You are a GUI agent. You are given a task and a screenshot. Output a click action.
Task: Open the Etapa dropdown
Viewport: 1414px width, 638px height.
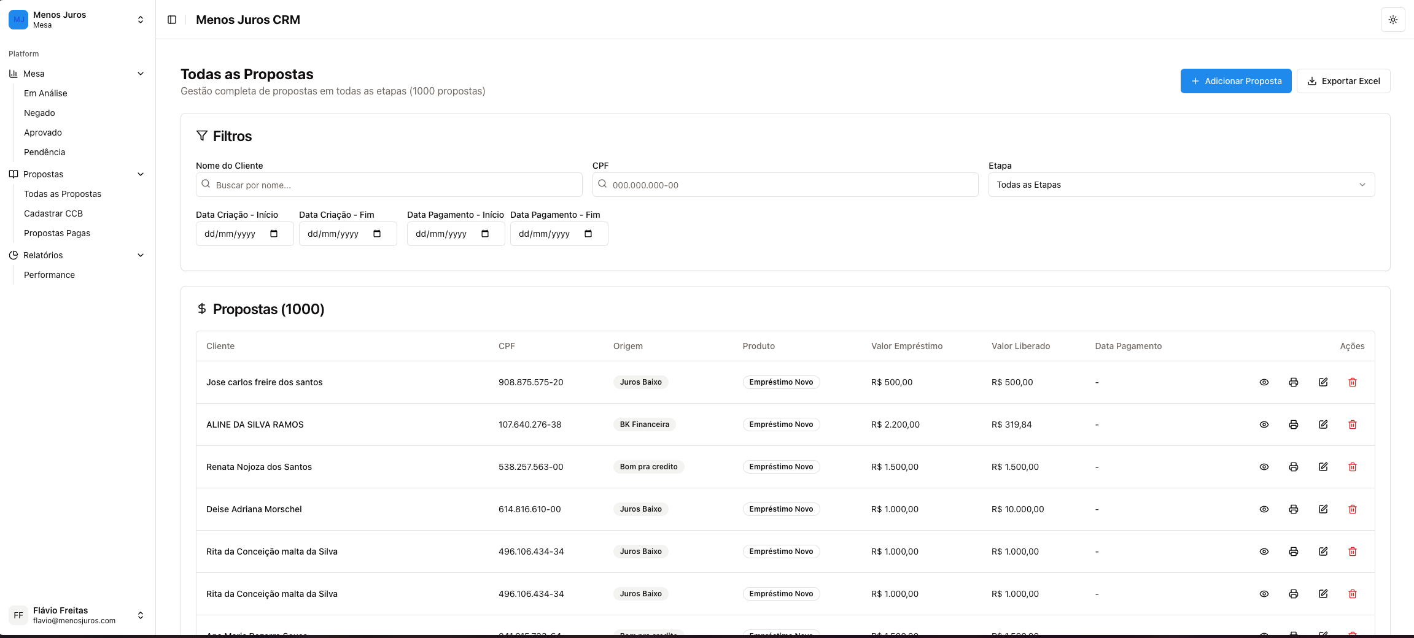pyautogui.click(x=1181, y=185)
